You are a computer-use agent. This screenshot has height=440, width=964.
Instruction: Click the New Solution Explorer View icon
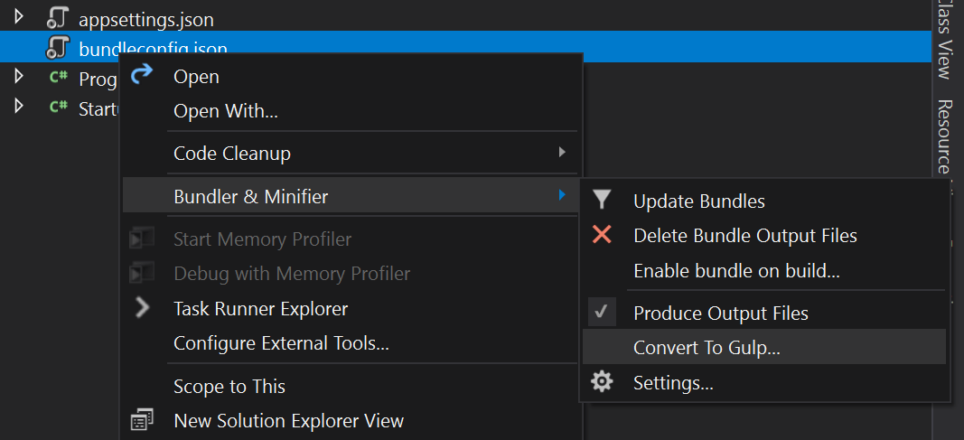tap(142, 420)
